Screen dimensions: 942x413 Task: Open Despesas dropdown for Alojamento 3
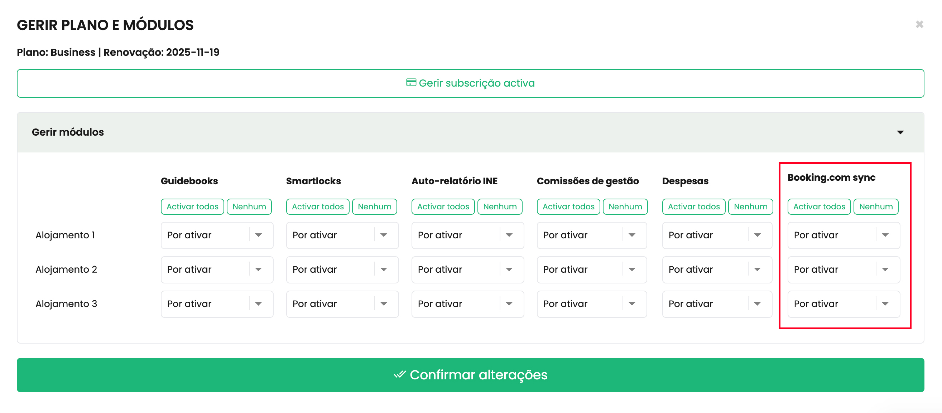click(x=717, y=304)
